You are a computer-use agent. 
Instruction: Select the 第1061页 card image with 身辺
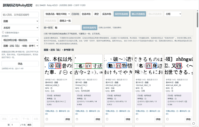click(x=149, y=66)
